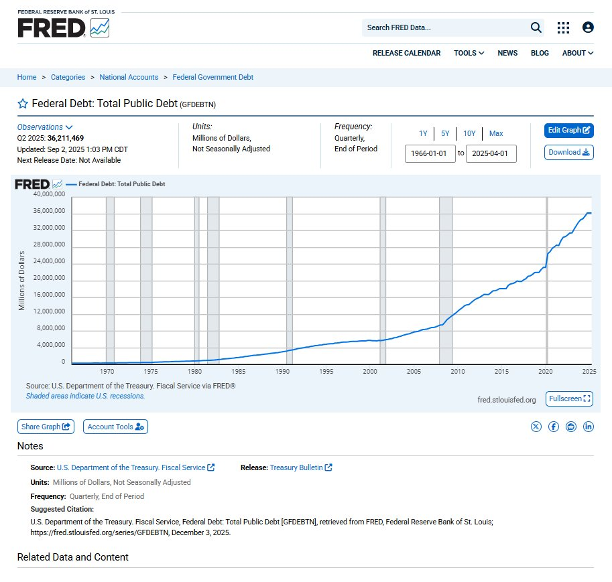Click the start date field 1966-01-01
This screenshot has width=612, height=582.
[x=430, y=153]
